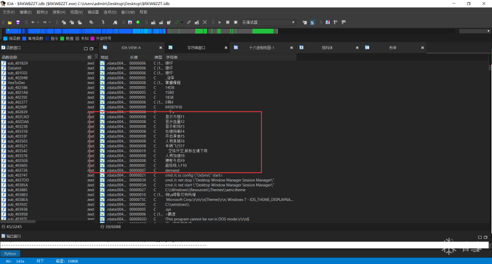Screen dimensions: 492x264
Task: Open the 调试器 menu
Action: click(x=93, y=12)
